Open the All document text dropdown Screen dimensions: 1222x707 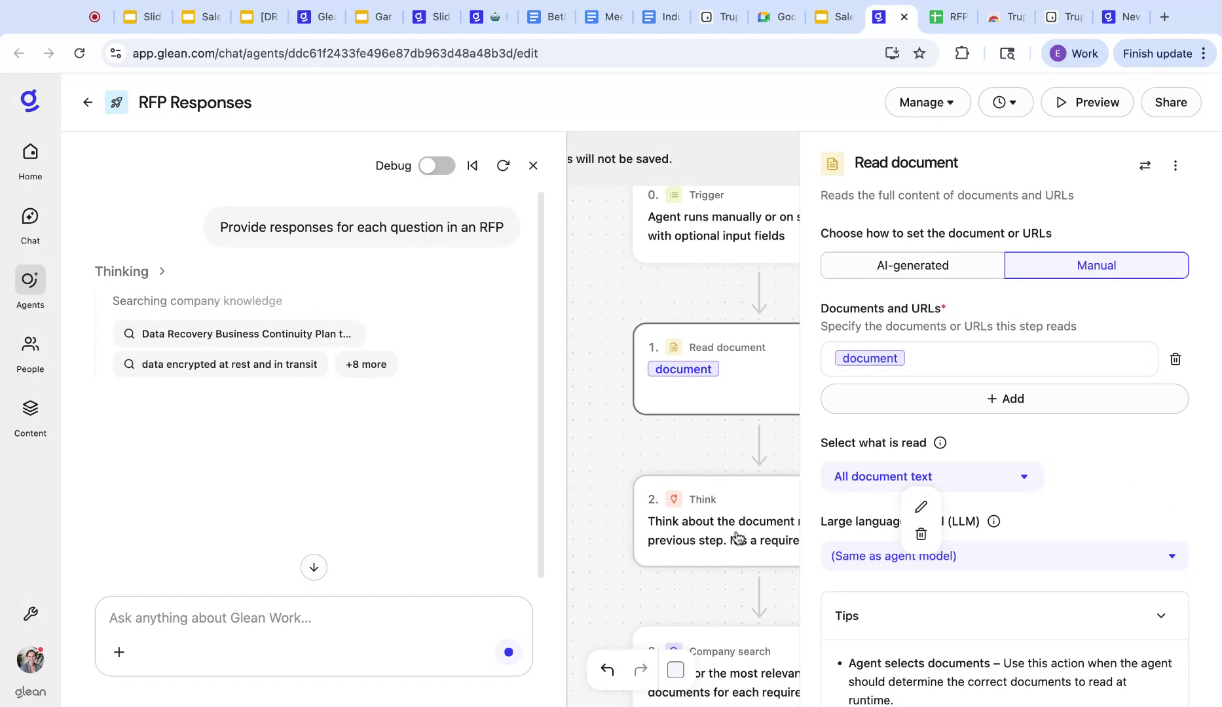pos(931,476)
